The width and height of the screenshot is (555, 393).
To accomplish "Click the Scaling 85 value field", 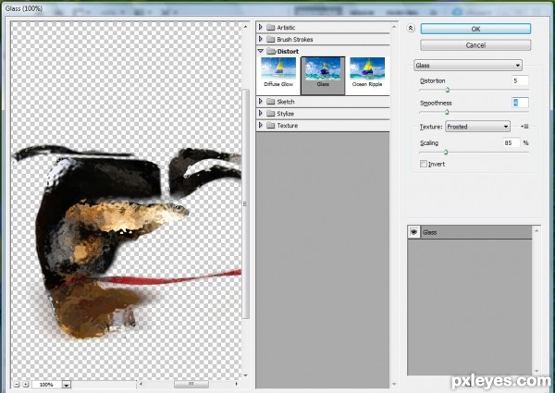I will [512, 143].
